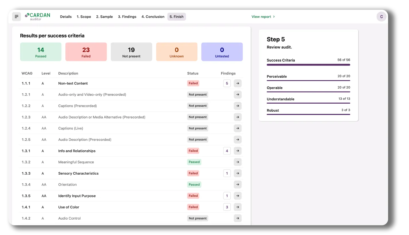
Task: Open arrow for 1.2.2 Captions (Prerecorded)
Action: click(237, 106)
